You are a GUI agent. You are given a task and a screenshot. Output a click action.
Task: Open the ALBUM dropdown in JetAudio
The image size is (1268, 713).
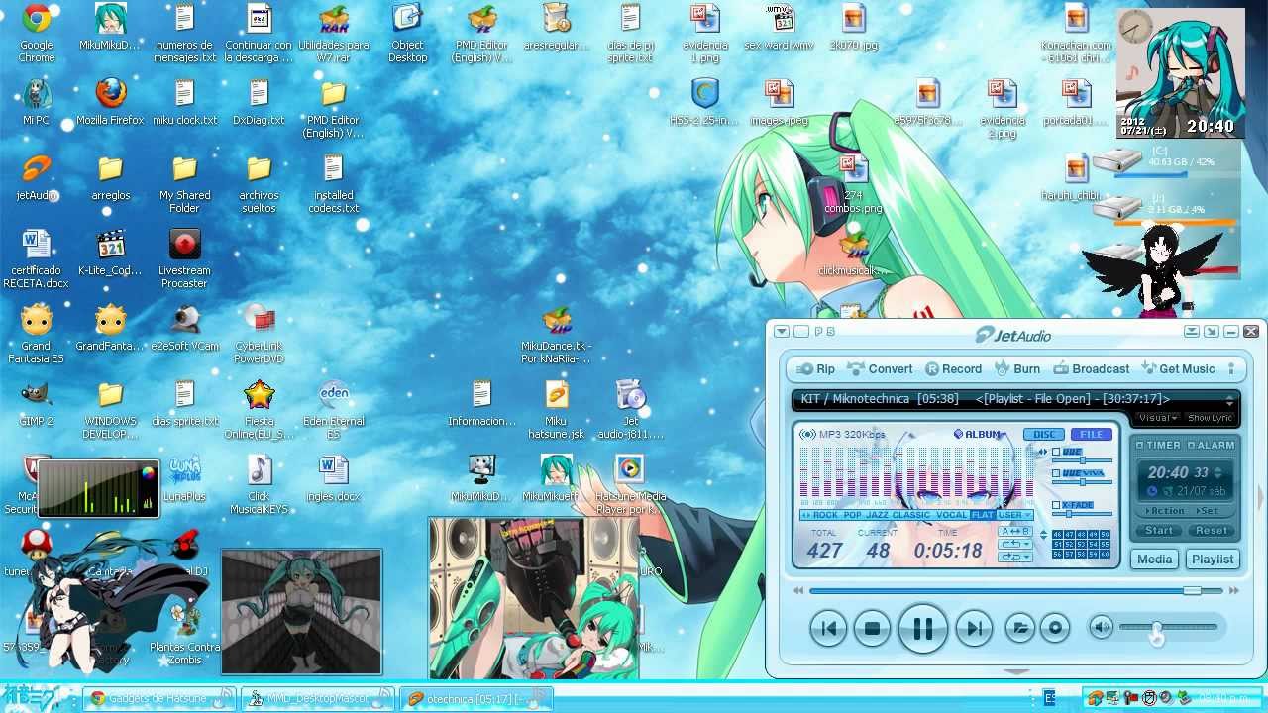[x=981, y=434]
